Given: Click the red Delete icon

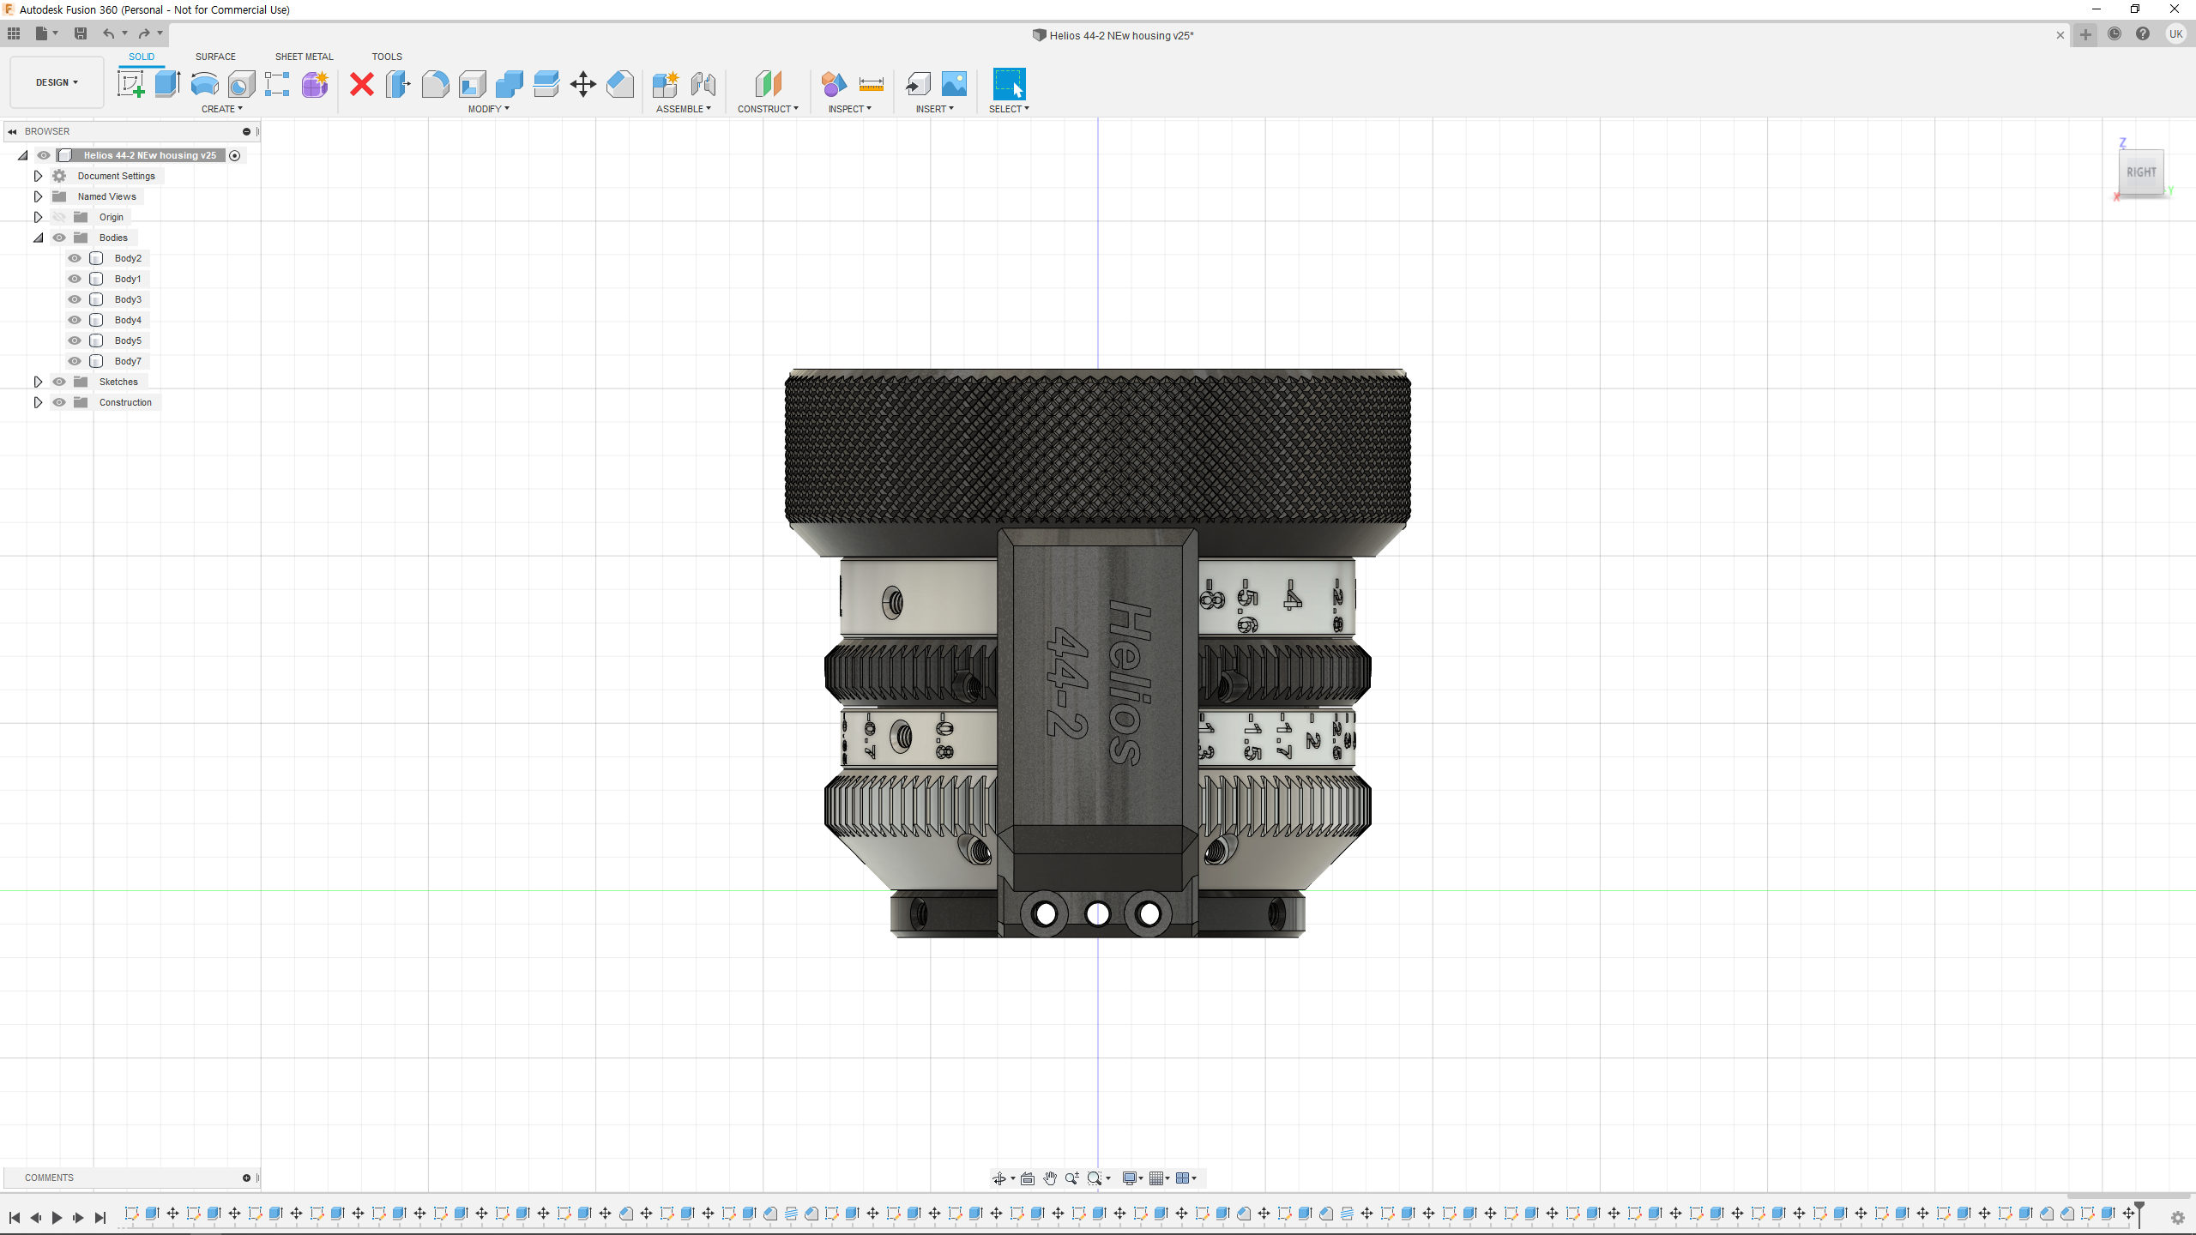Looking at the screenshot, I should point(362,84).
